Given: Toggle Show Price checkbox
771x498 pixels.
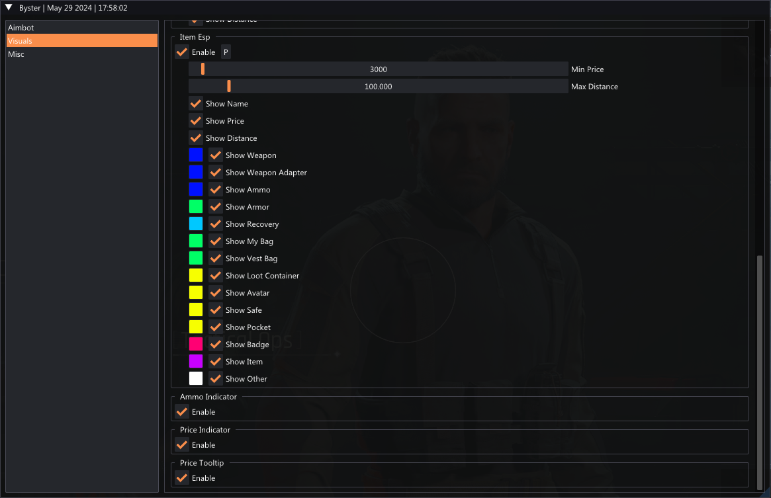Looking at the screenshot, I should pyautogui.click(x=196, y=121).
